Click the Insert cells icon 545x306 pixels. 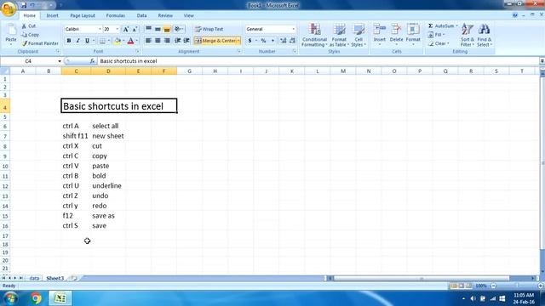coord(380,29)
